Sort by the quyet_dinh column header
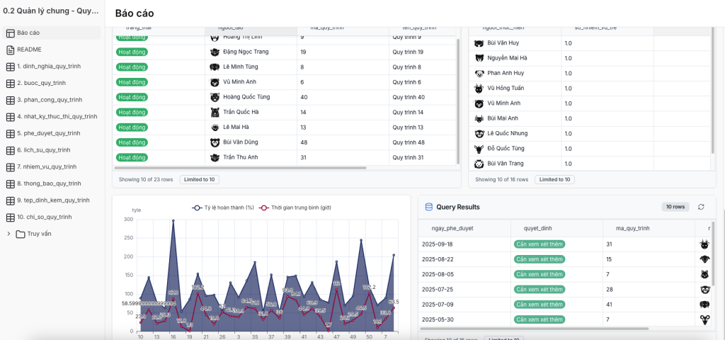The height and width of the screenshot is (340, 725). (540, 228)
